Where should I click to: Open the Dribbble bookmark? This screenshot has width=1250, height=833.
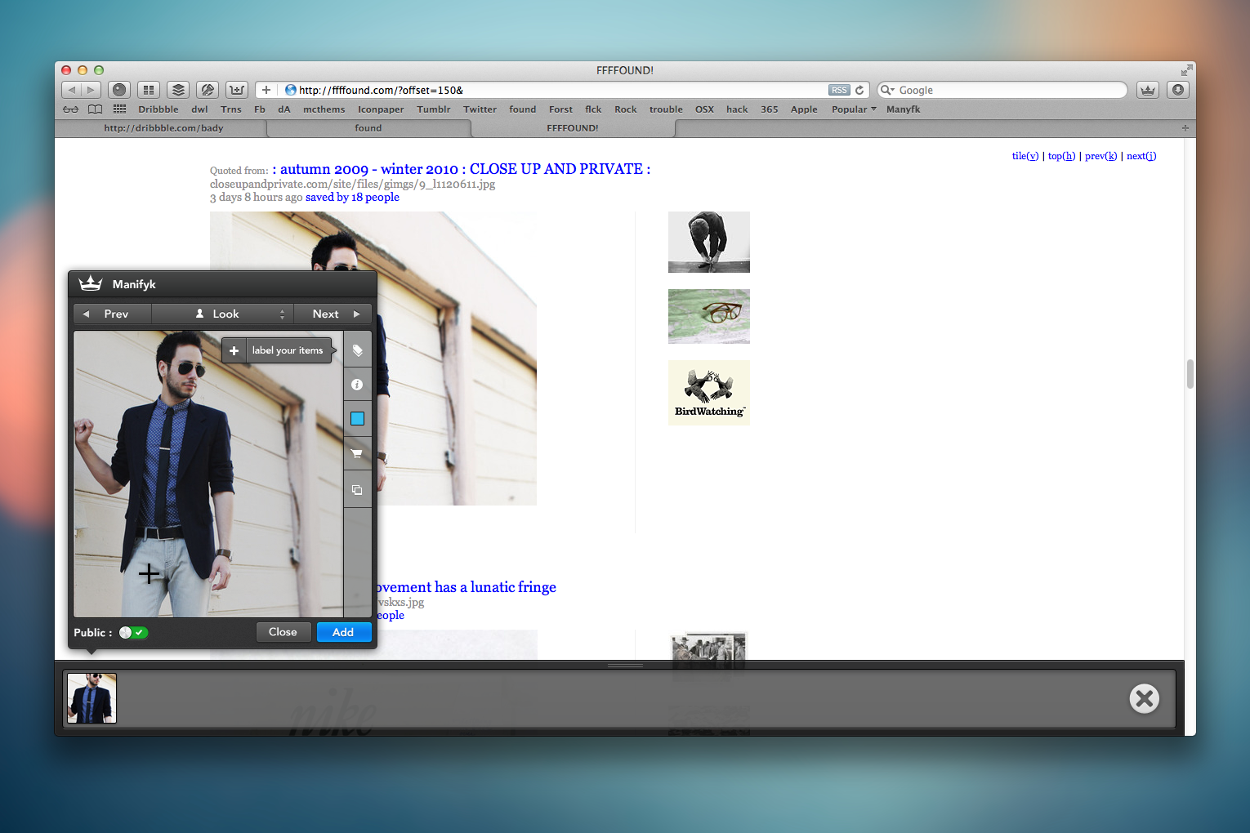[x=158, y=109]
